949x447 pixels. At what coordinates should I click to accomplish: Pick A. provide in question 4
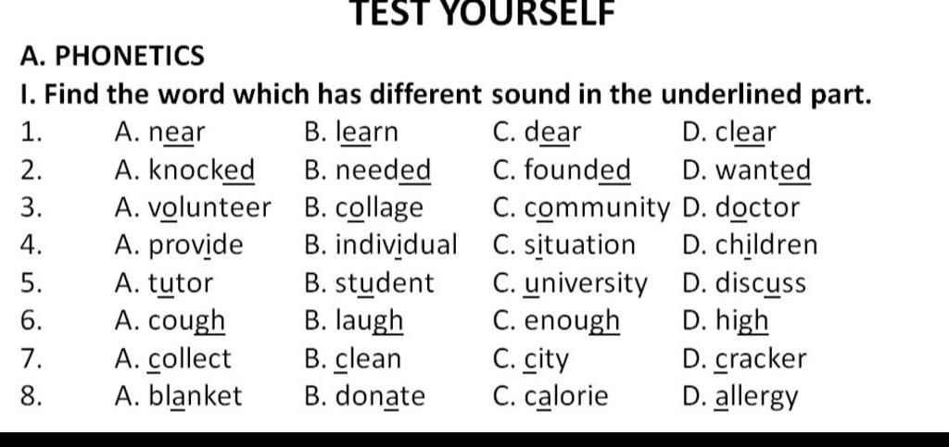click(179, 246)
